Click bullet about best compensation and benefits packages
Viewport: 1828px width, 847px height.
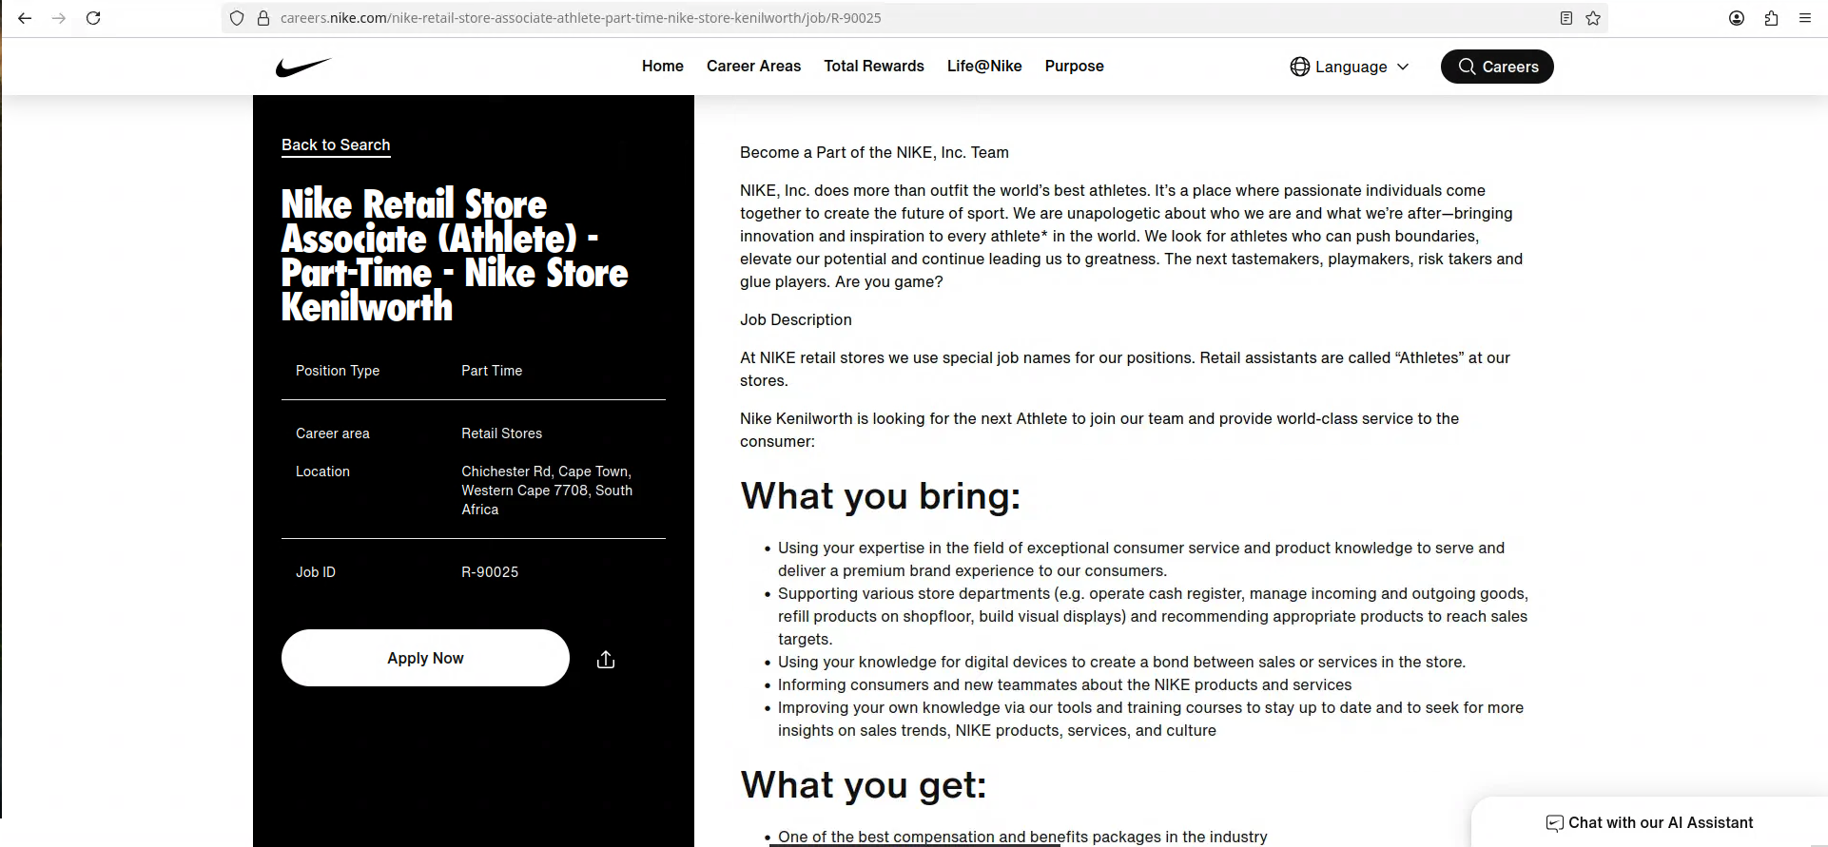tap(1022, 837)
